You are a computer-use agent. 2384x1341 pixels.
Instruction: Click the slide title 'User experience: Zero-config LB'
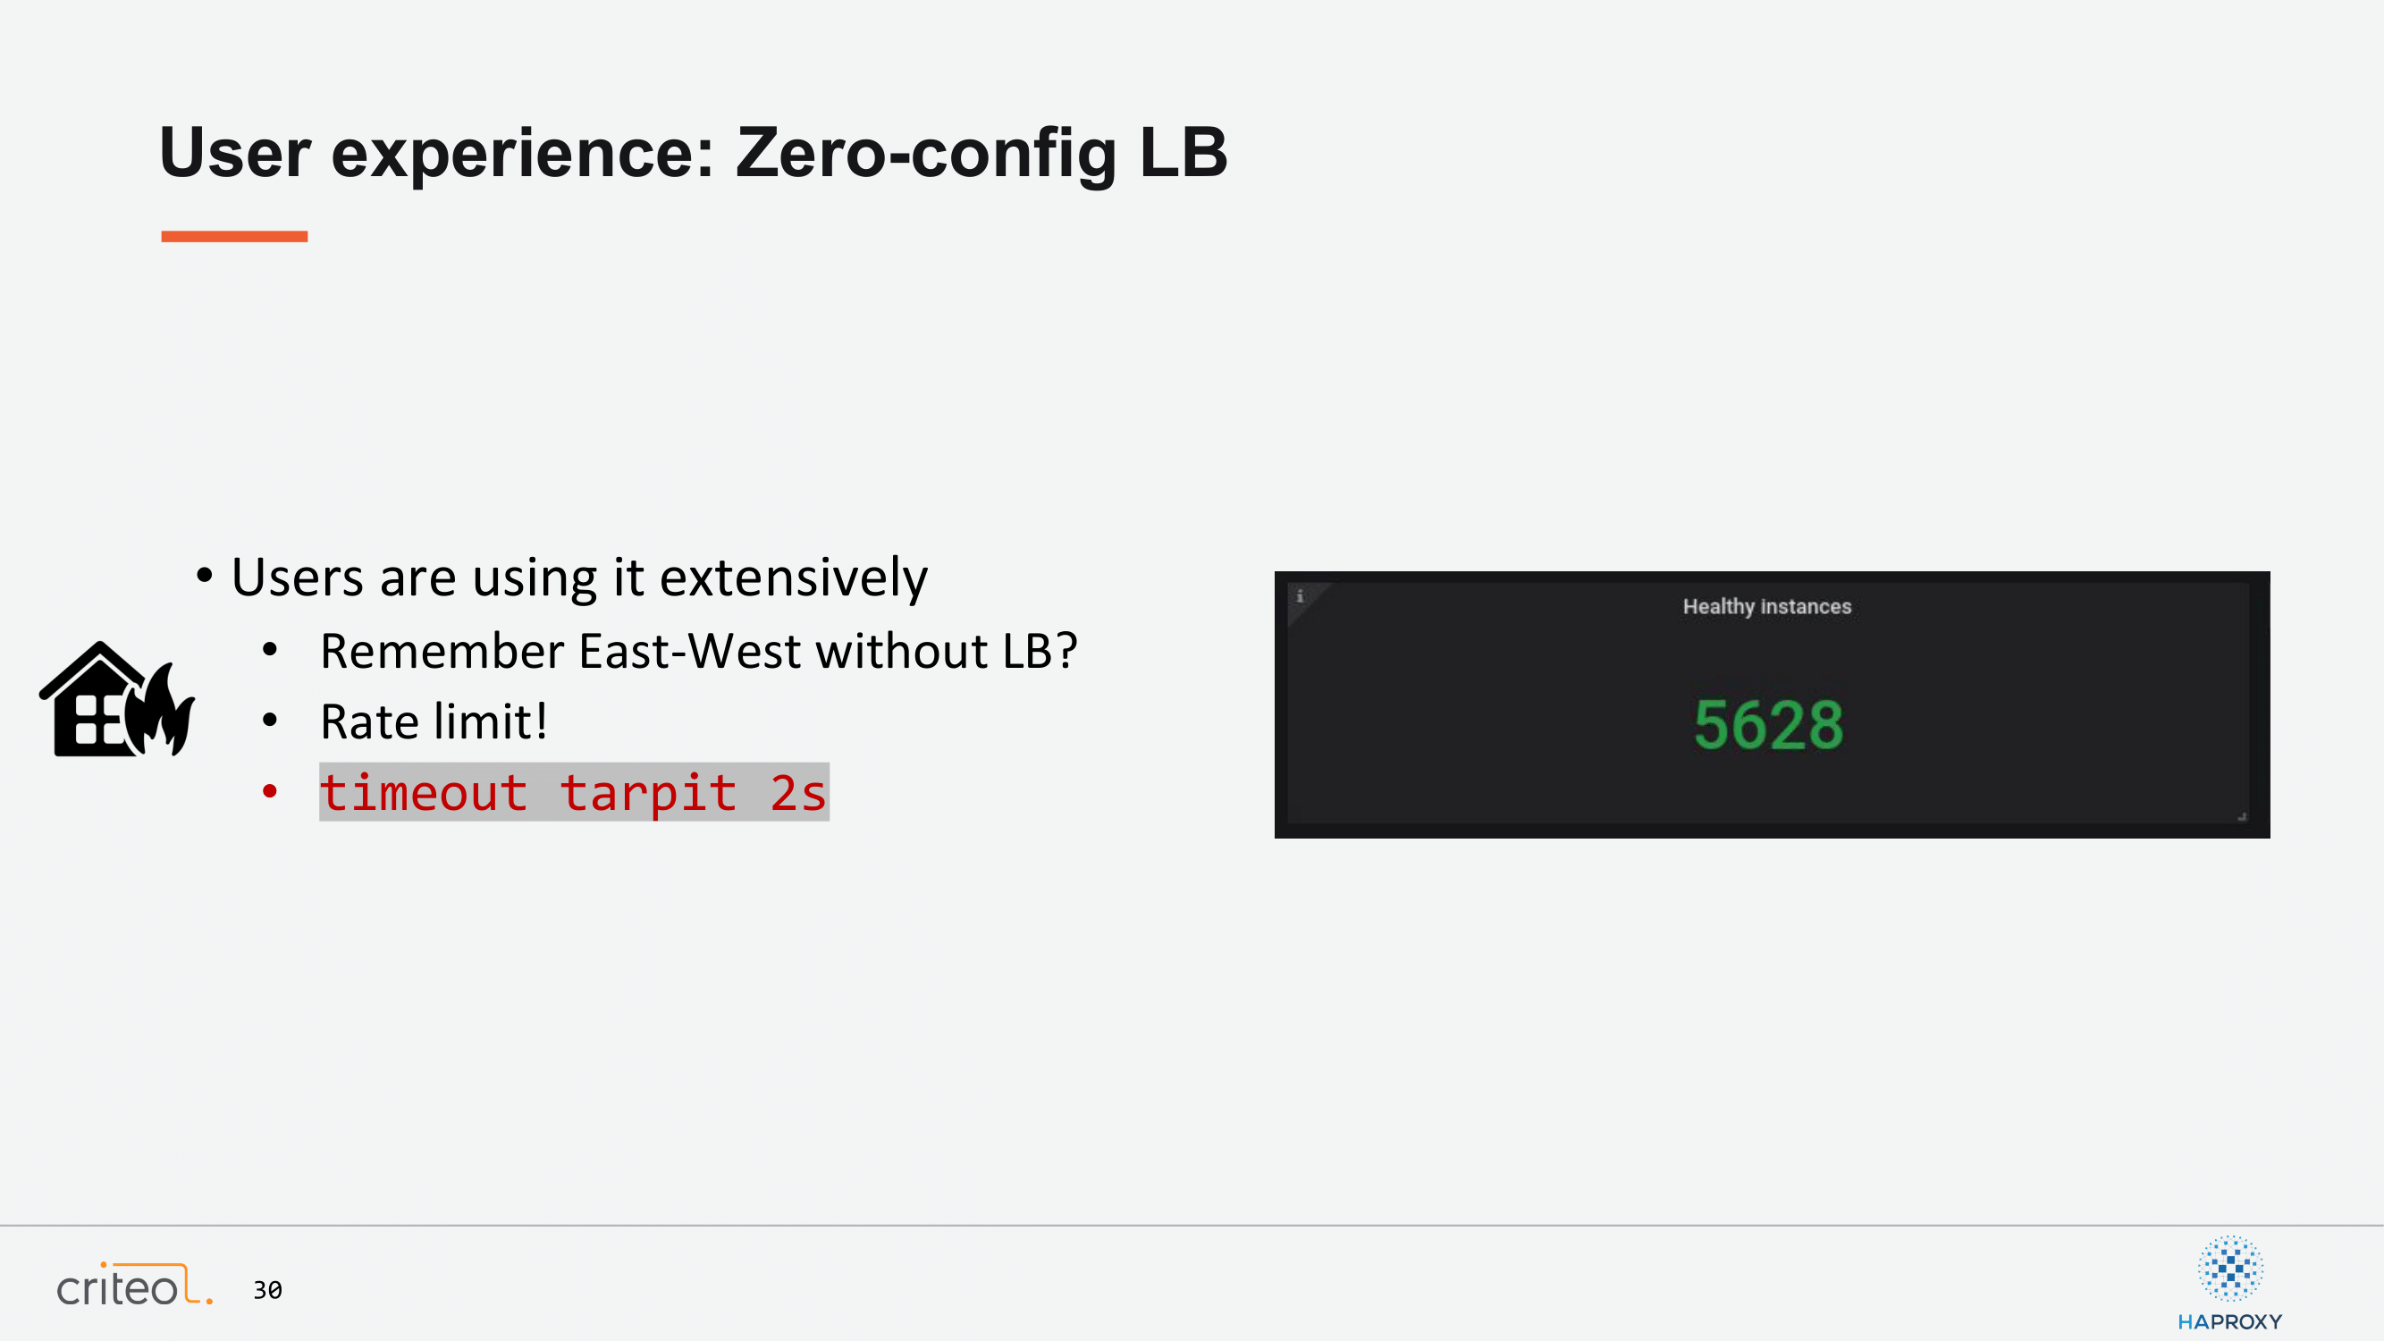693,153
